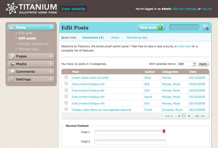Open Add post in sidebar
The image size is (218, 148).
tap(25, 33)
